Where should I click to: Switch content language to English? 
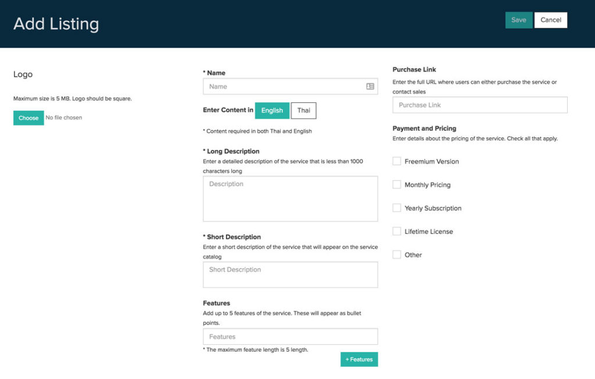pos(272,110)
